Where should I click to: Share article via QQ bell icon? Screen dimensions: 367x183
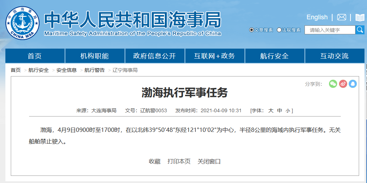(353, 84)
